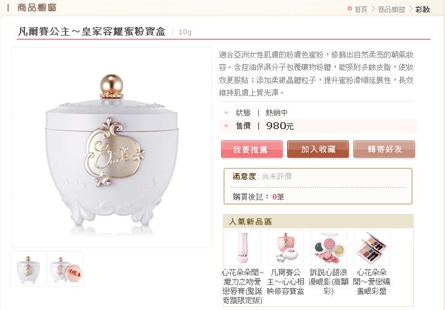Open the 商品櫥窗 breadcrumb link
Screen dimensions: 445x310
click(x=391, y=9)
